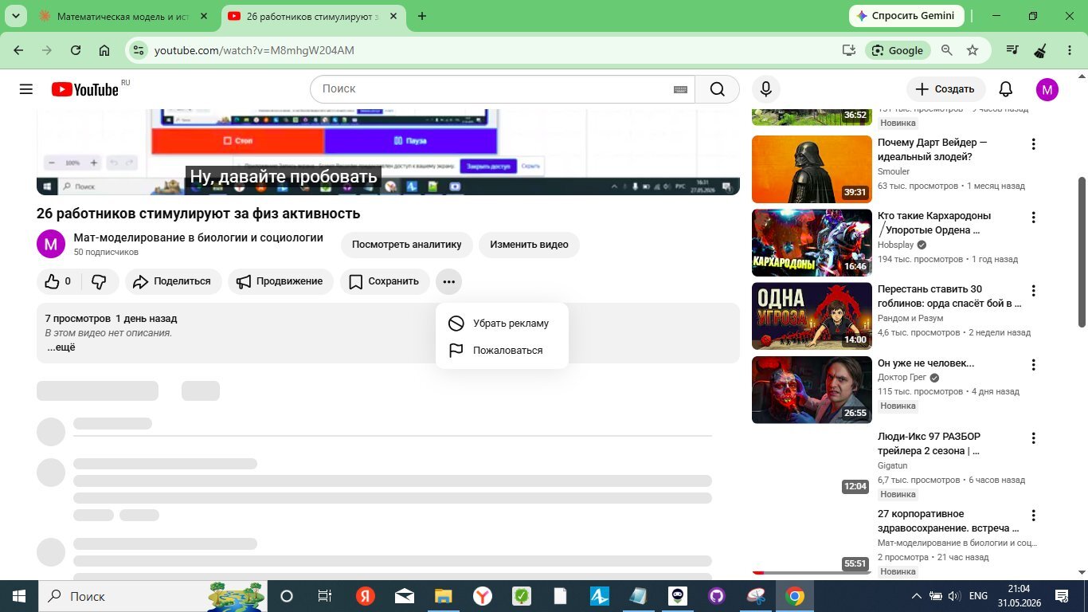
Task: Open ОДНА УГРОЗА video thumbnail
Action: pyautogui.click(x=812, y=316)
